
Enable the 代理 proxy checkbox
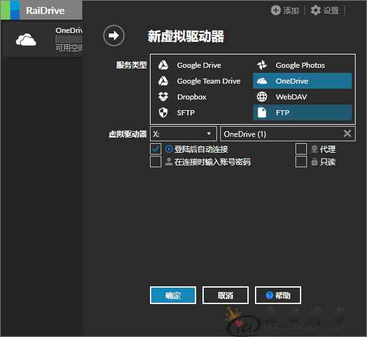coord(301,149)
